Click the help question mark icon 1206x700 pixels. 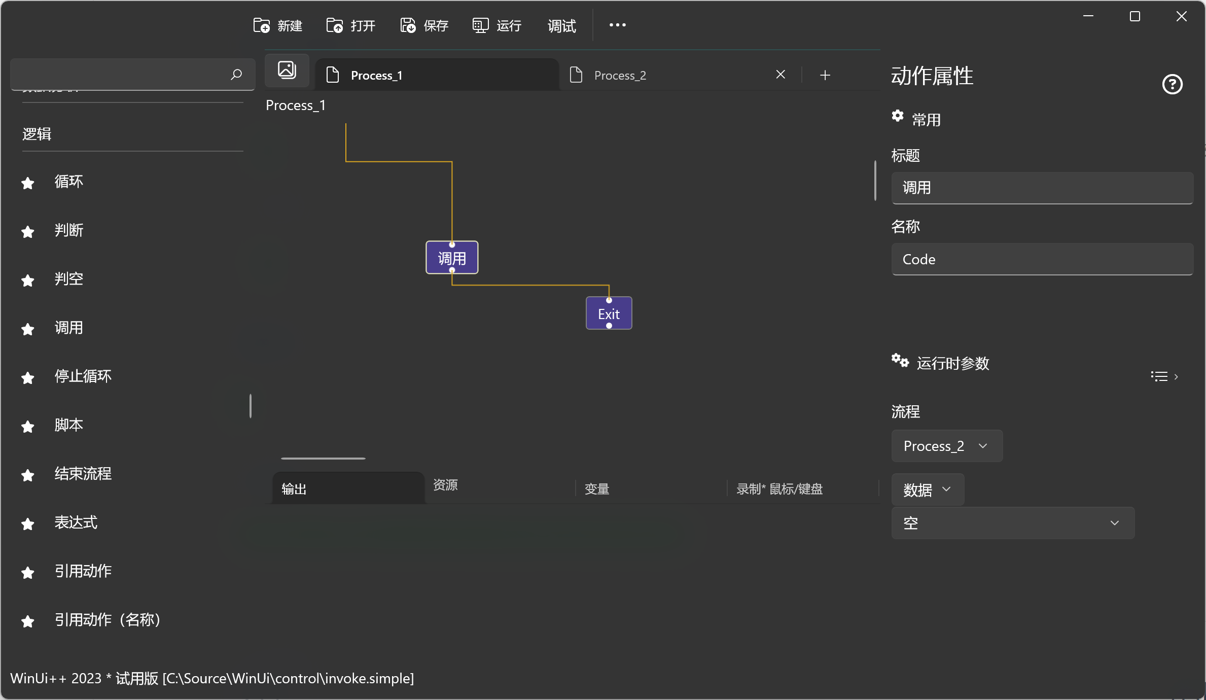[x=1172, y=84]
